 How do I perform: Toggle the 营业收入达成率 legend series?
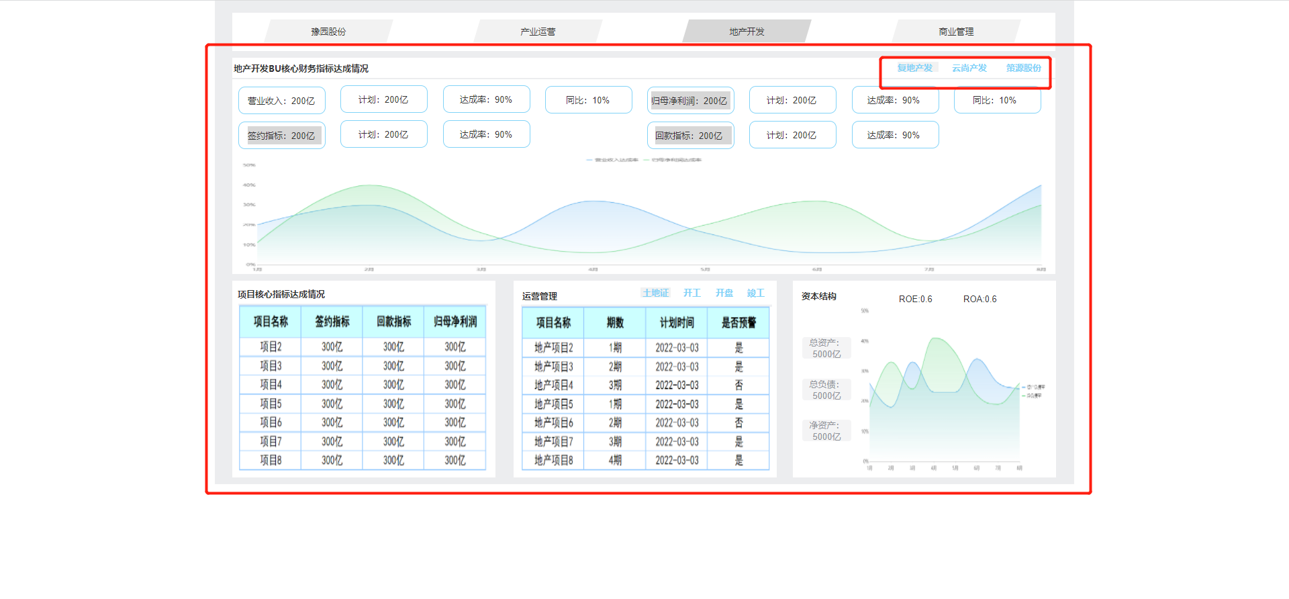pos(612,160)
